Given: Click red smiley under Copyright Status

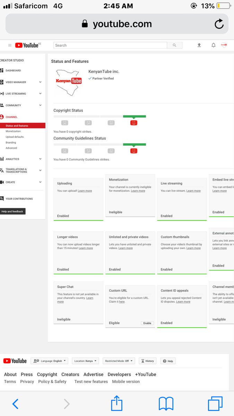Looking at the screenshot, I should (x=134, y=123).
